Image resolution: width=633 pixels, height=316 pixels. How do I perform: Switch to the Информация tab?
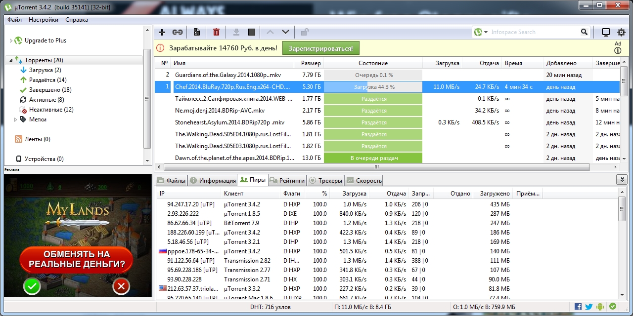[213, 181]
